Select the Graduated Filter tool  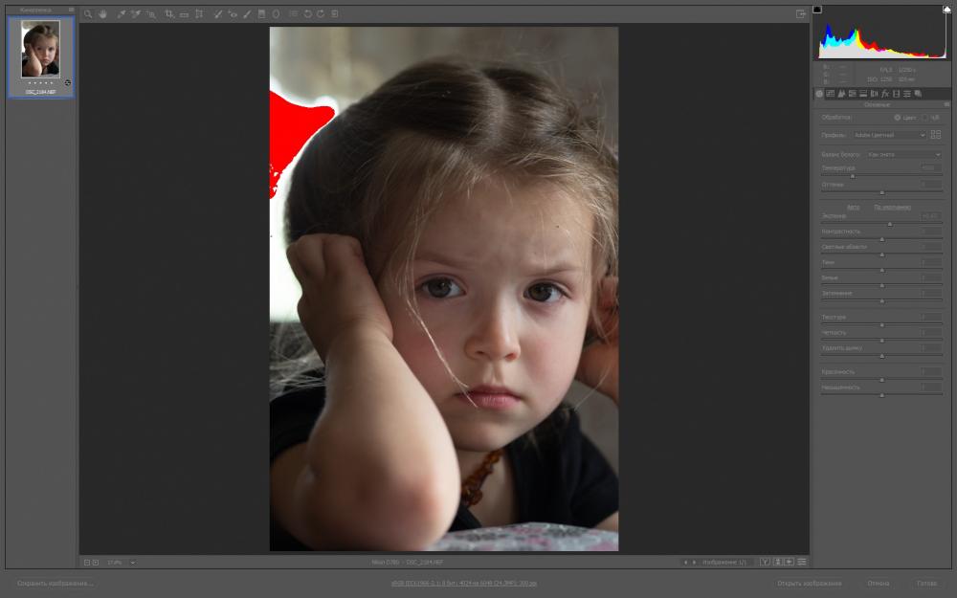pos(262,13)
